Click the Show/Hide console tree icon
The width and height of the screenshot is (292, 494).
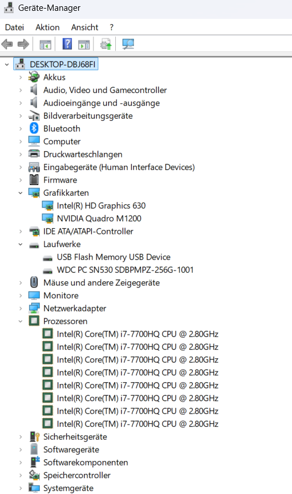(x=46, y=44)
